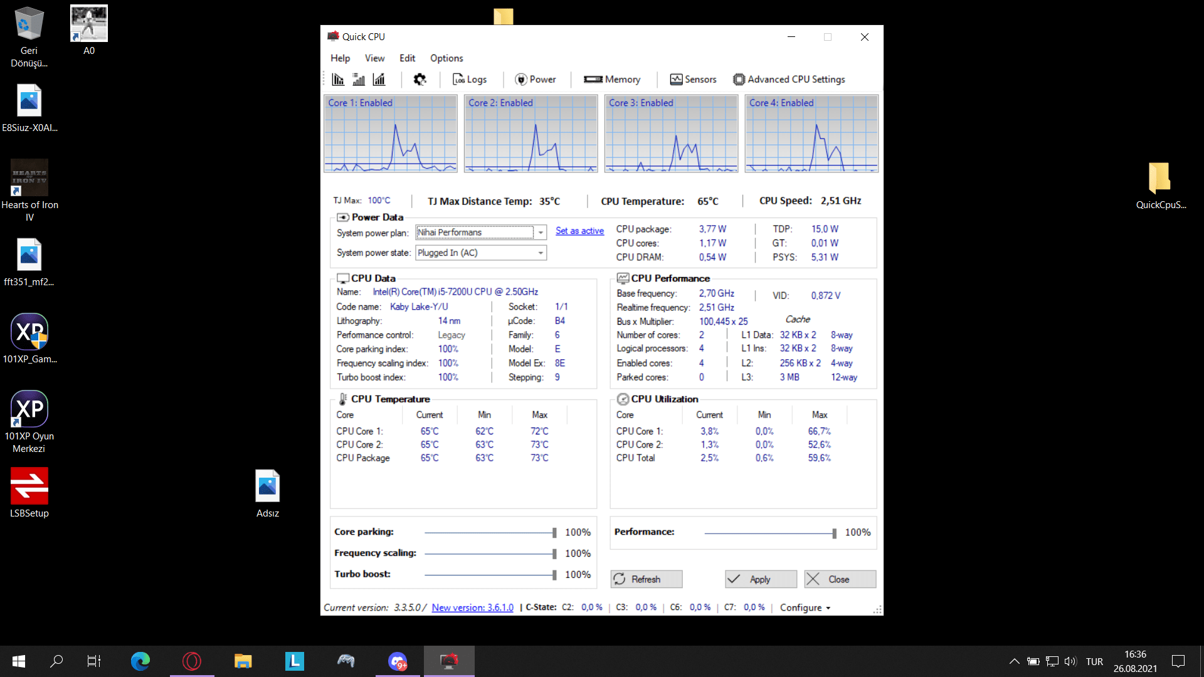Select the 101XP Oyun Merkezi shortcut
The height and width of the screenshot is (677, 1204).
[x=29, y=421]
